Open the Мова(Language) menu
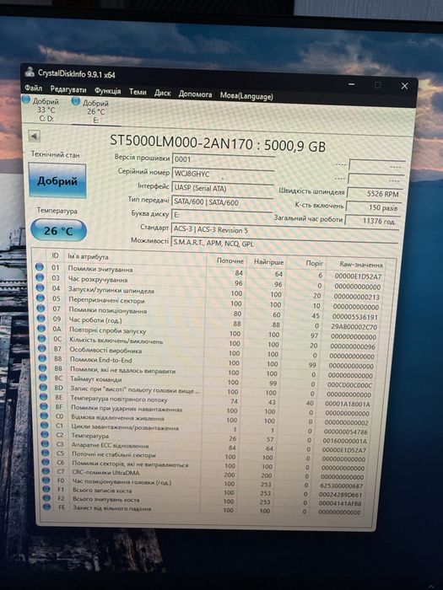This screenshot has height=590, width=443. [x=246, y=96]
